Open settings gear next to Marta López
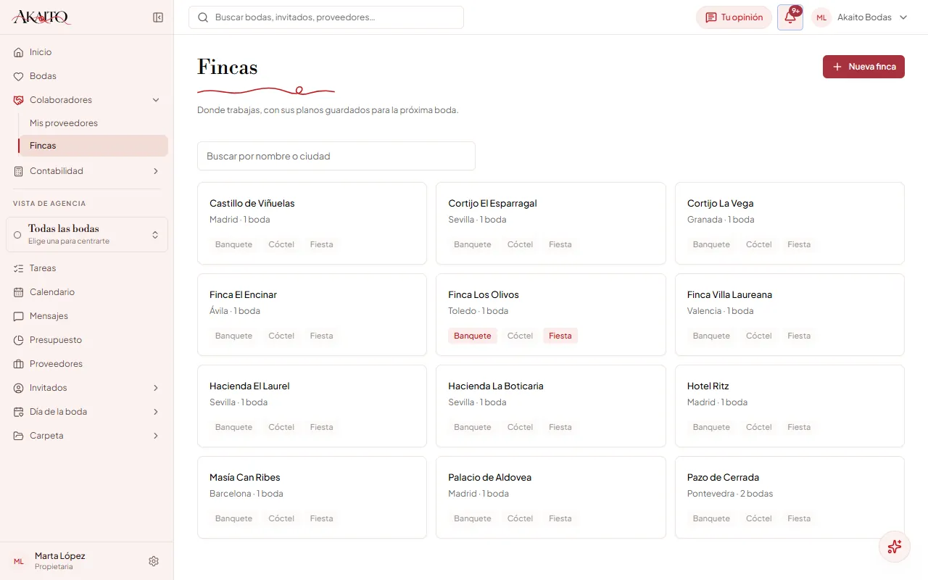 tap(154, 561)
